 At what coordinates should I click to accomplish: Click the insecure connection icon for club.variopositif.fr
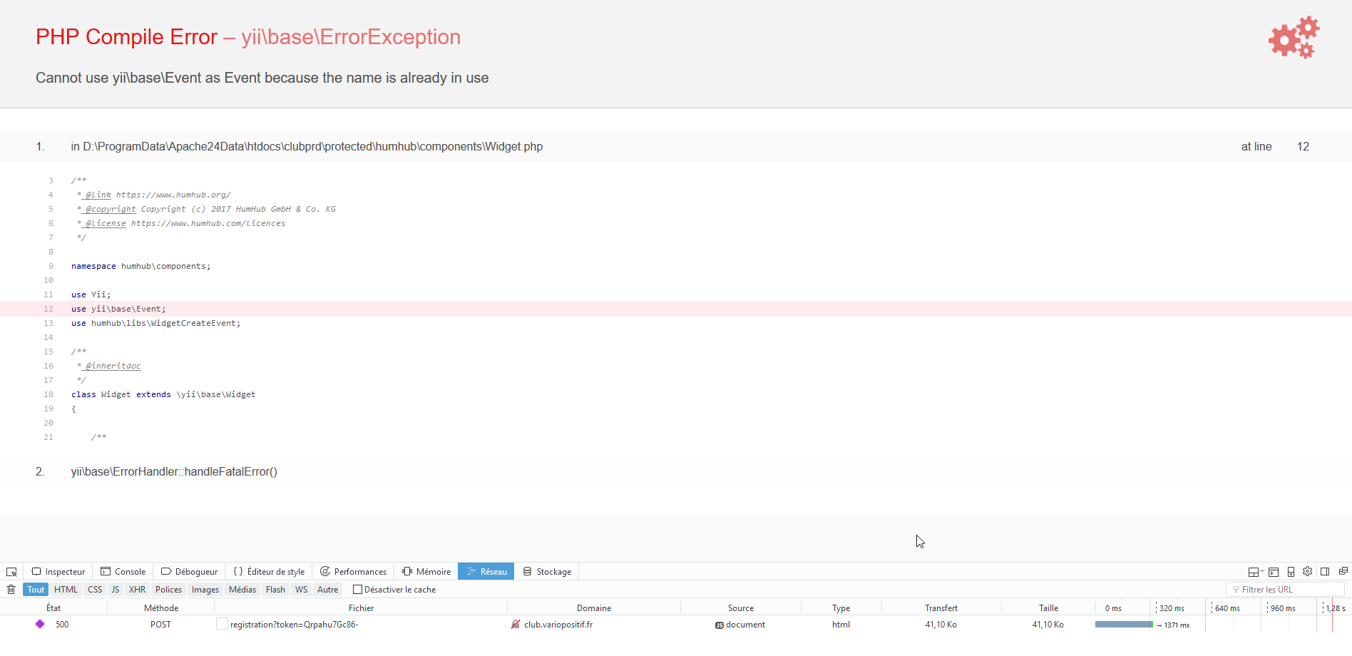[x=516, y=624]
